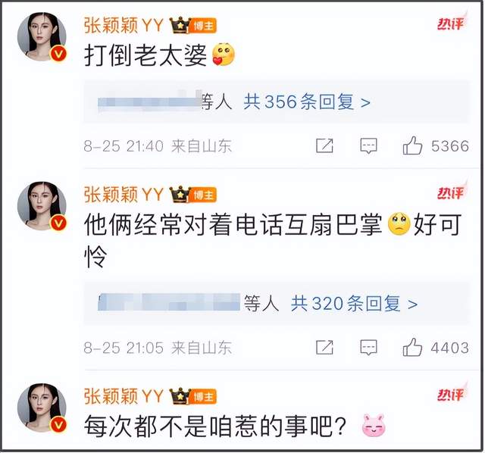The image size is (485, 453).
Task: Share the 8-25 21:40 comment via the forward icon
Action: point(324,145)
